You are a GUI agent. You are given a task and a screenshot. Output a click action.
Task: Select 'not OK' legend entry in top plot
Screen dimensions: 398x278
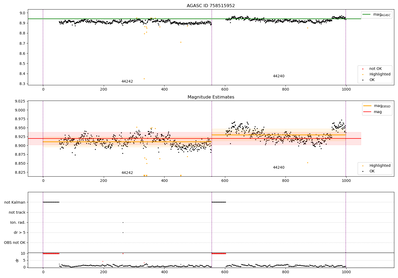coord(375,69)
